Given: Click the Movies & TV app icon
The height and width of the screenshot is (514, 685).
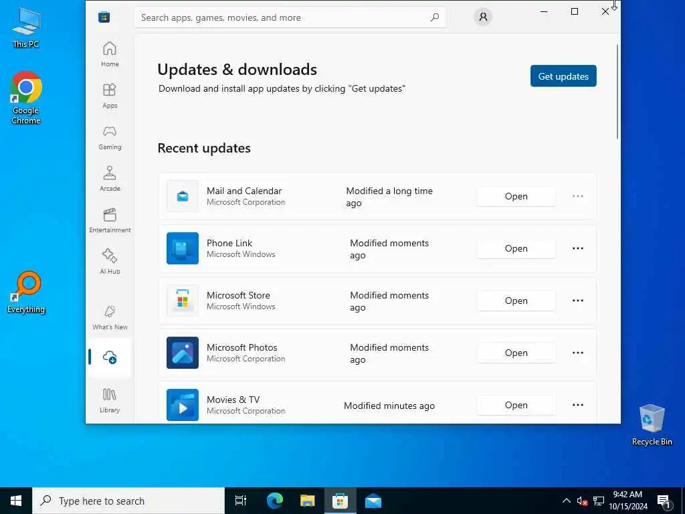Looking at the screenshot, I should [183, 405].
